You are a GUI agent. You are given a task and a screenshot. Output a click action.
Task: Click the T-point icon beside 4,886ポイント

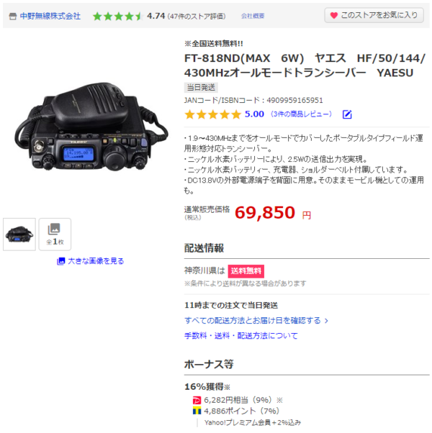(x=197, y=411)
